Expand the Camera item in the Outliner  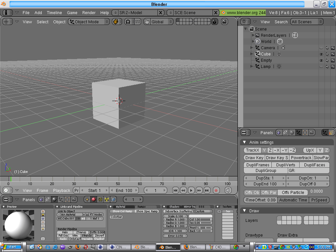(x=251, y=48)
